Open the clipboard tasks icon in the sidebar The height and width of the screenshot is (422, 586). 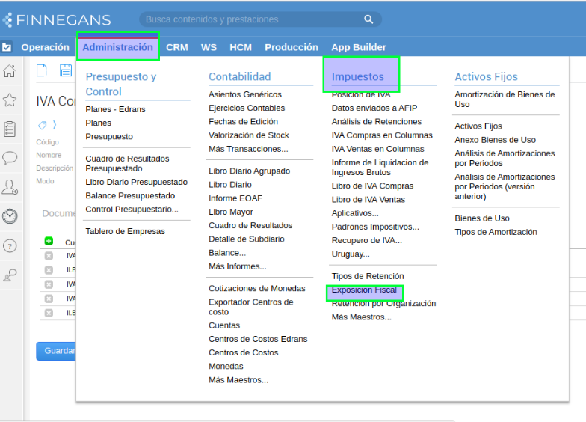click(x=9, y=129)
